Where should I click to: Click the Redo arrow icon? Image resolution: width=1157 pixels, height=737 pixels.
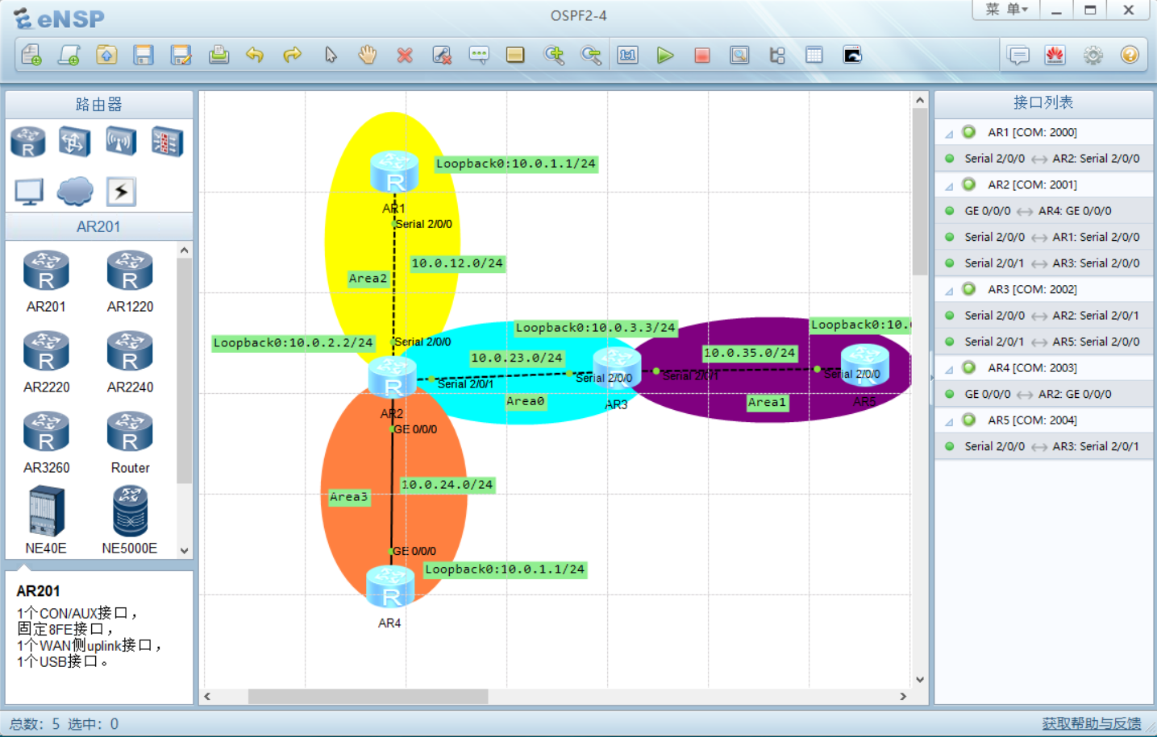pos(292,55)
